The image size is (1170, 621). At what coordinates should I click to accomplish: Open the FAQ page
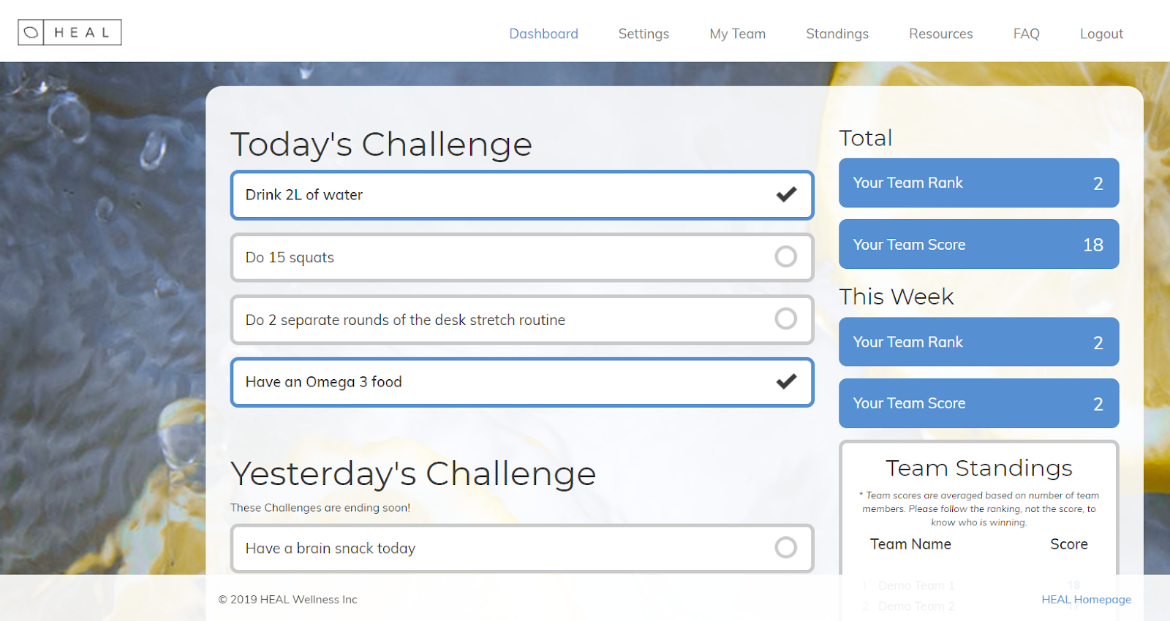(x=1025, y=34)
